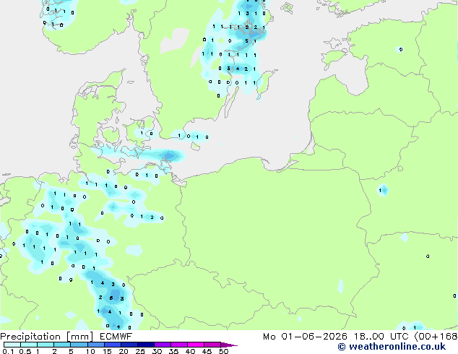Click the "Precipitation" title text

click(x=30, y=337)
